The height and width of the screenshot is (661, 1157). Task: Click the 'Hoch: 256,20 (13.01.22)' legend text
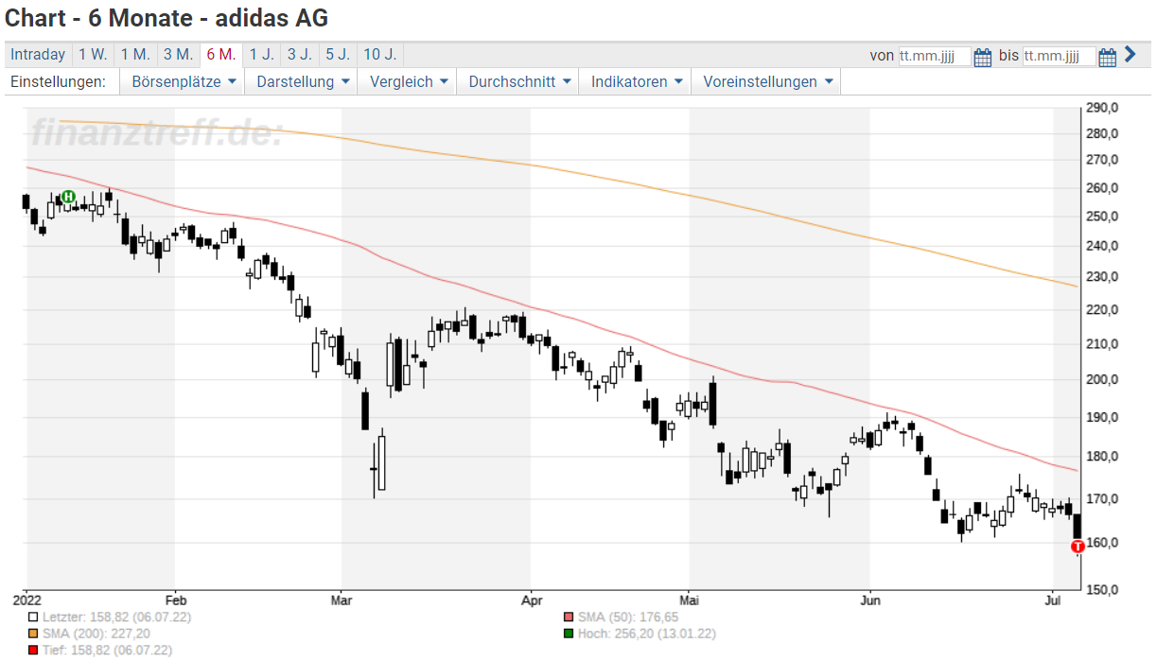[x=646, y=634]
